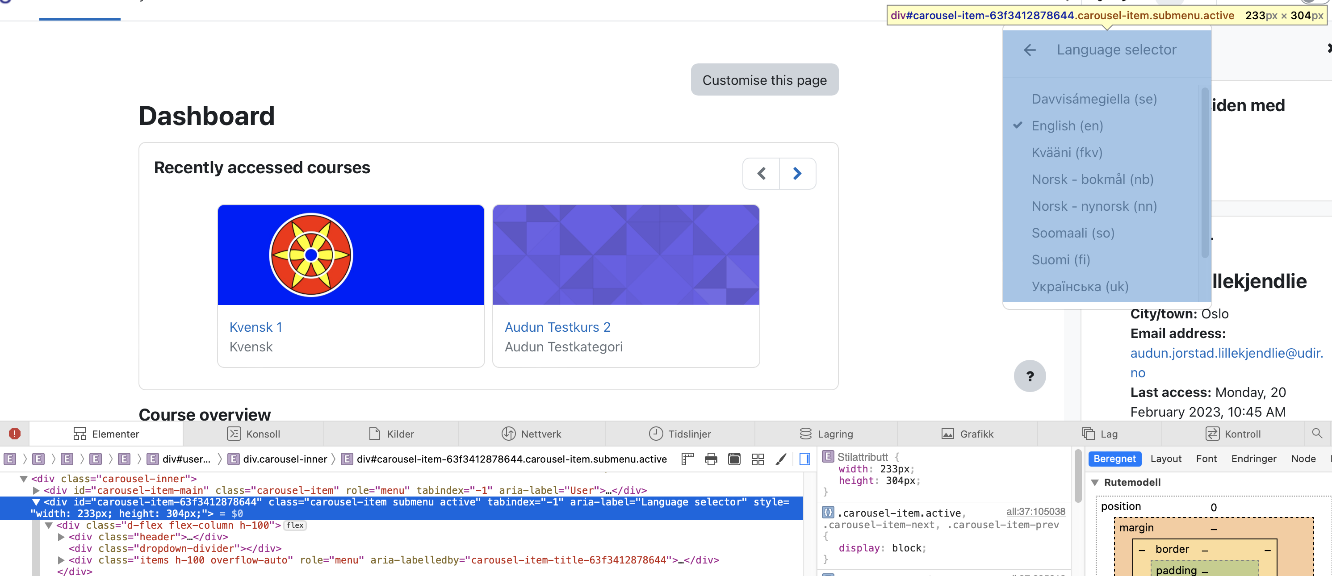Switch to the Tidslinjer tab
The image size is (1332, 576).
[680, 434]
